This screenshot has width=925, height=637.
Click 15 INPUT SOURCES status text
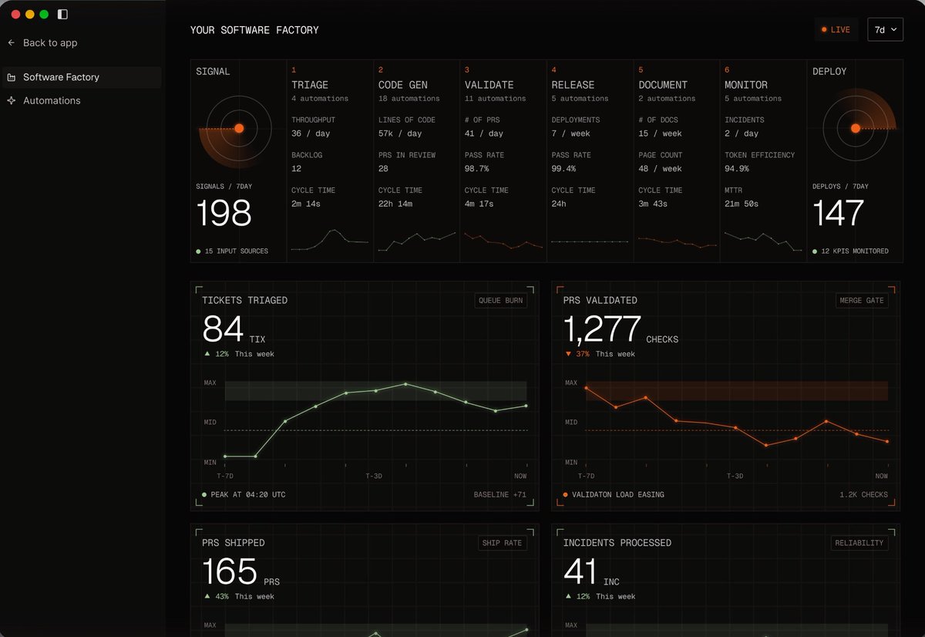tap(237, 251)
